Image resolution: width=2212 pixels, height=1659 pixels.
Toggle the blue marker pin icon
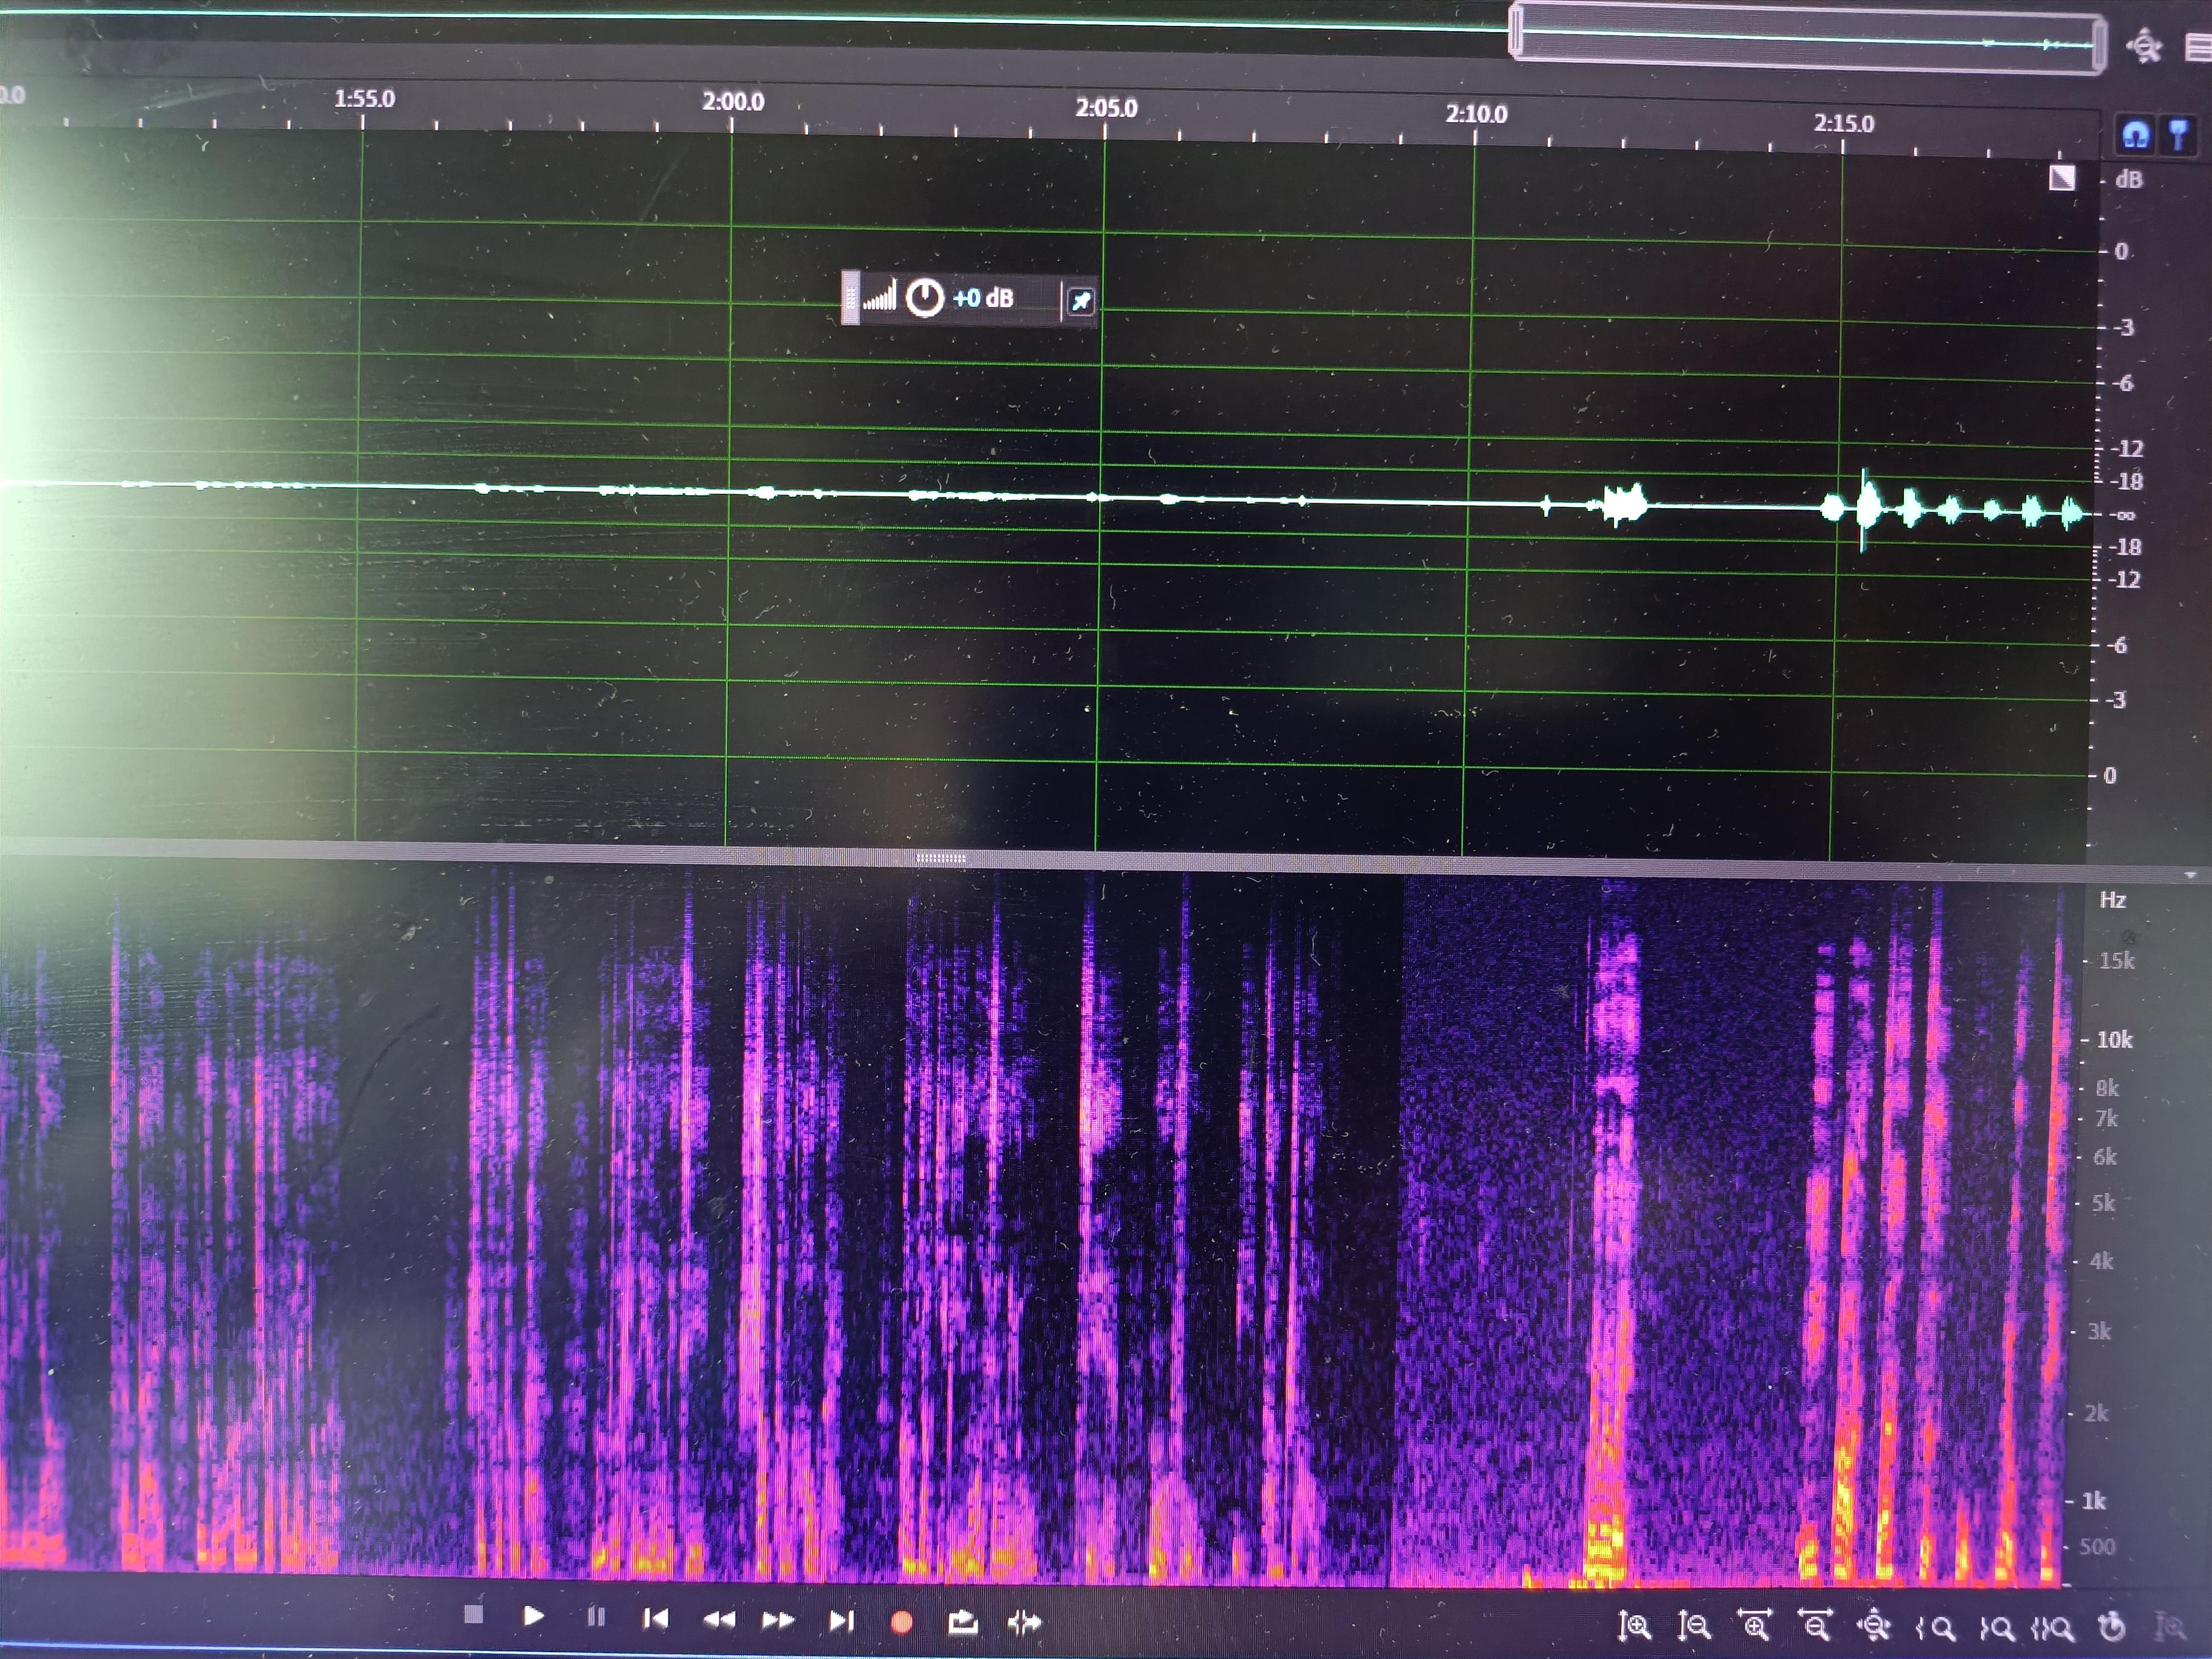pyautogui.click(x=2178, y=135)
